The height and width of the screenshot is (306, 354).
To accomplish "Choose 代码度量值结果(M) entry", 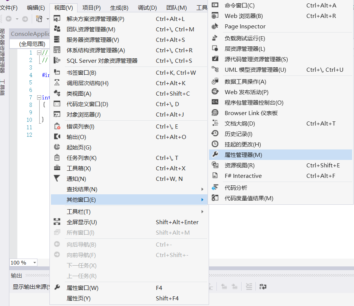I will coord(281,198).
